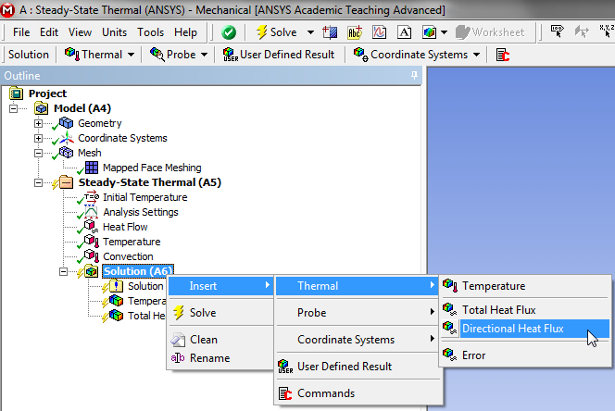The image size is (615, 411).
Task: Click User Defined Result in context toolbar
Action: [279, 55]
